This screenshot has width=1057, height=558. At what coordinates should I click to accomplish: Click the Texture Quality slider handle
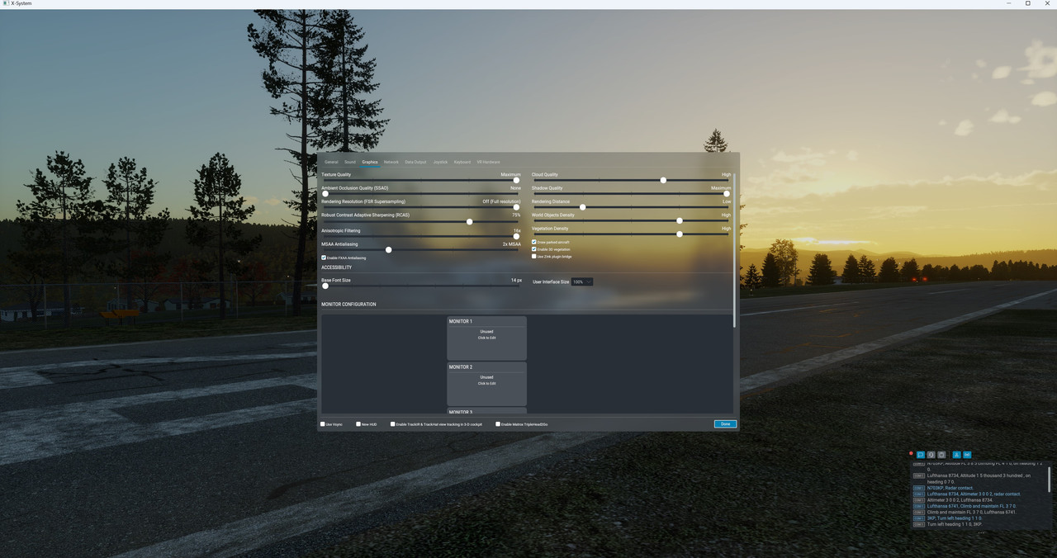tap(517, 180)
